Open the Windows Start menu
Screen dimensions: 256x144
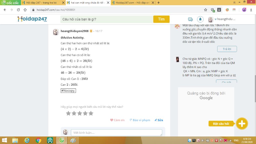(4, 140)
